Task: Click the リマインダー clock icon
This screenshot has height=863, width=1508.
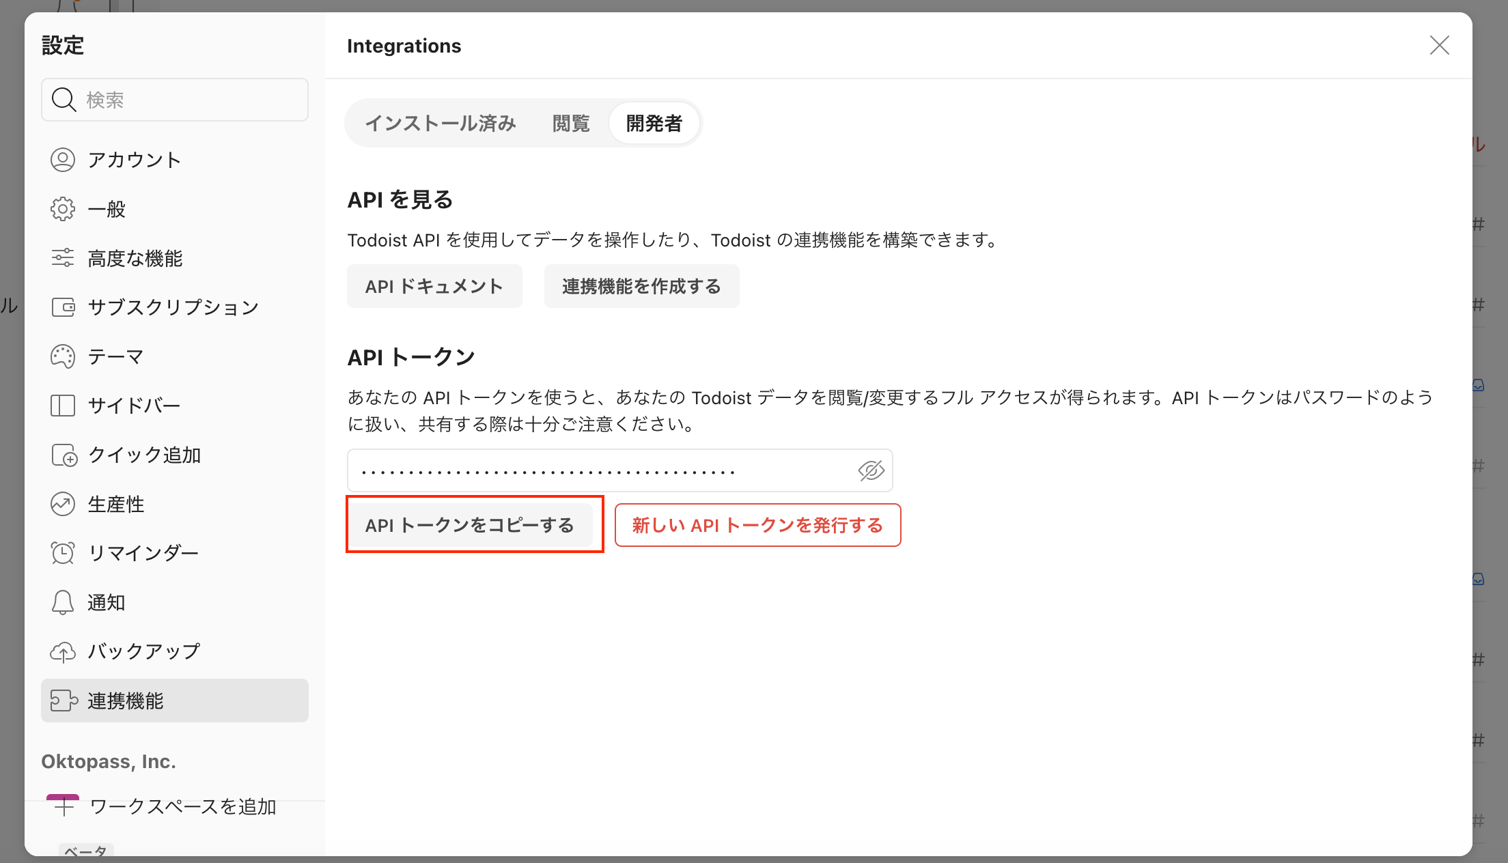Action: [63, 553]
